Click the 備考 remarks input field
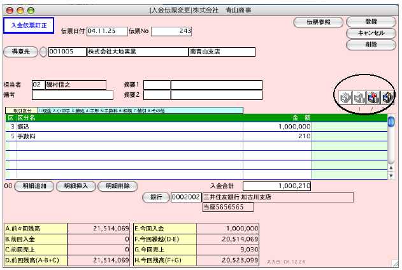This screenshot has width=402, height=270. (x=72, y=96)
